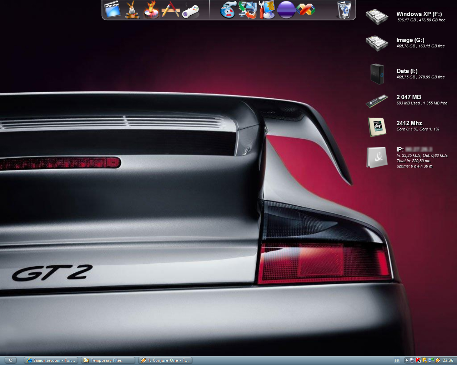The width and height of the screenshot is (457, 365).
Task: Switch to Temporary Files folder window
Action: 108,360
